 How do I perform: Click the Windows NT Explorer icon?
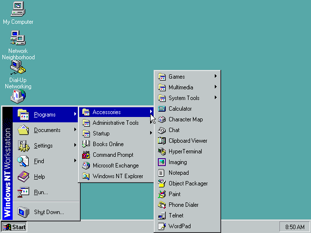point(86,176)
